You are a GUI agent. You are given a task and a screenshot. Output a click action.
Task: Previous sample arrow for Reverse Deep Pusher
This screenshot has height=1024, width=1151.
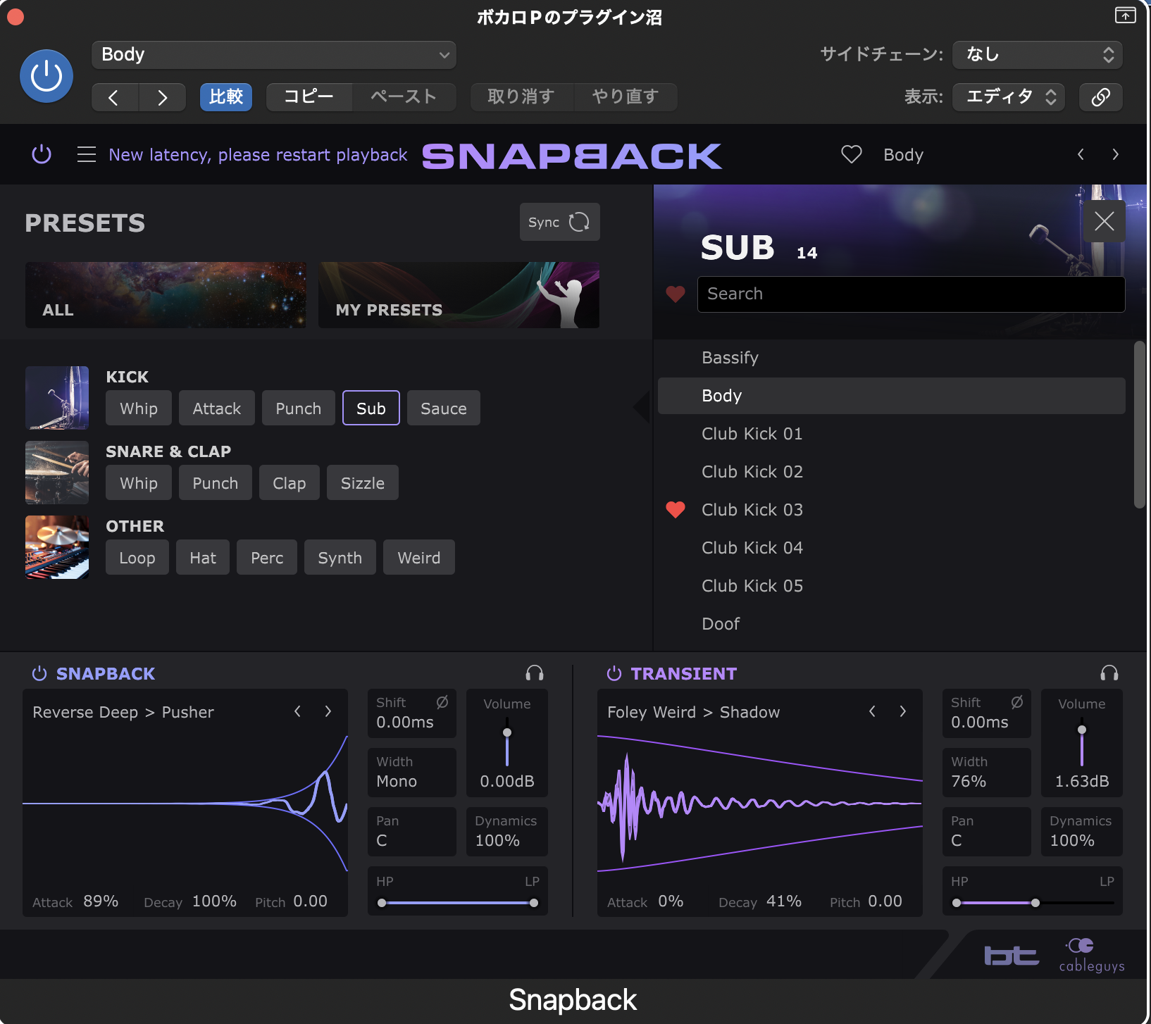click(x=297, y=711)
